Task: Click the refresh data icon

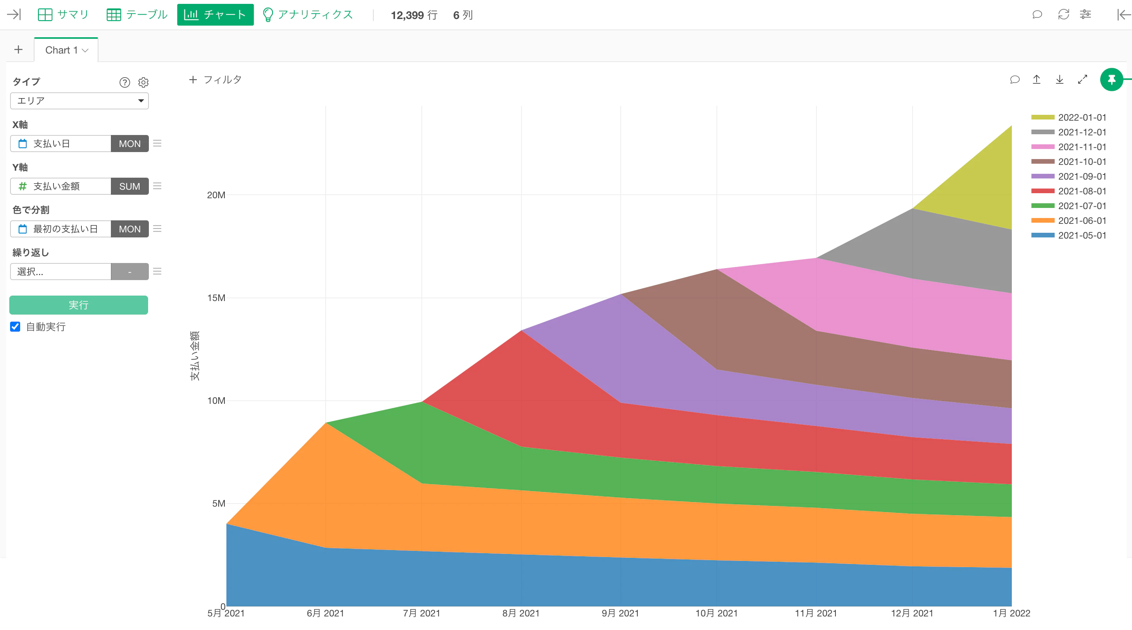Action: pyautogui.click(x=1063, y=14)
